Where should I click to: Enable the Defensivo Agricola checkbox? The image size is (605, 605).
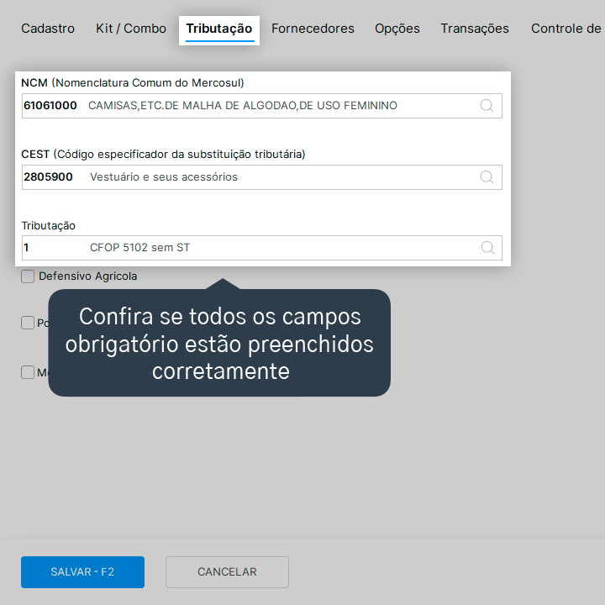(28, 276)
